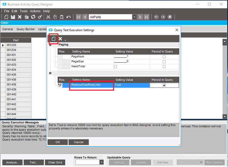This screenshot has height=167, width=228.
Task: Open dropdown arrow beside dialog delete icon
Action: tap(65, 40)
